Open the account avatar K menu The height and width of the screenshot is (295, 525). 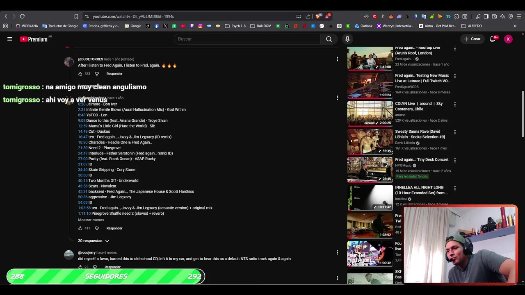coord(508,39)
